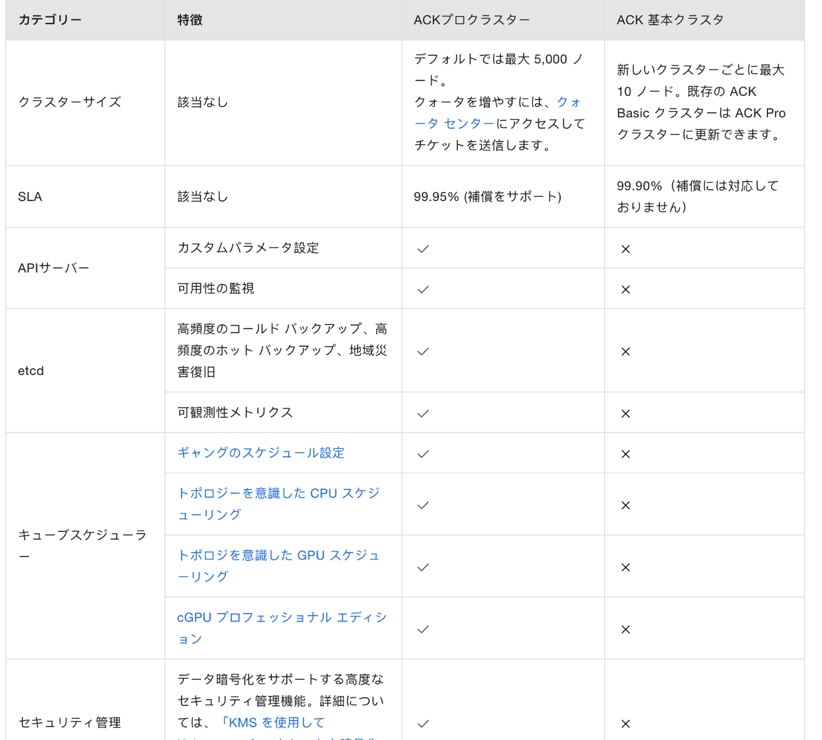This screenshot has width=822, height=740.
Task: Click checkmark in GPU スケジューリング row
Action: coord(423,567)
